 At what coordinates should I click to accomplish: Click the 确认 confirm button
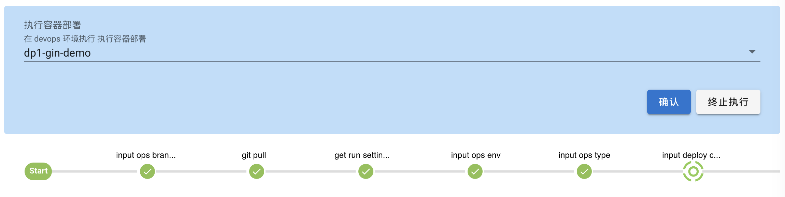point(669,102)
